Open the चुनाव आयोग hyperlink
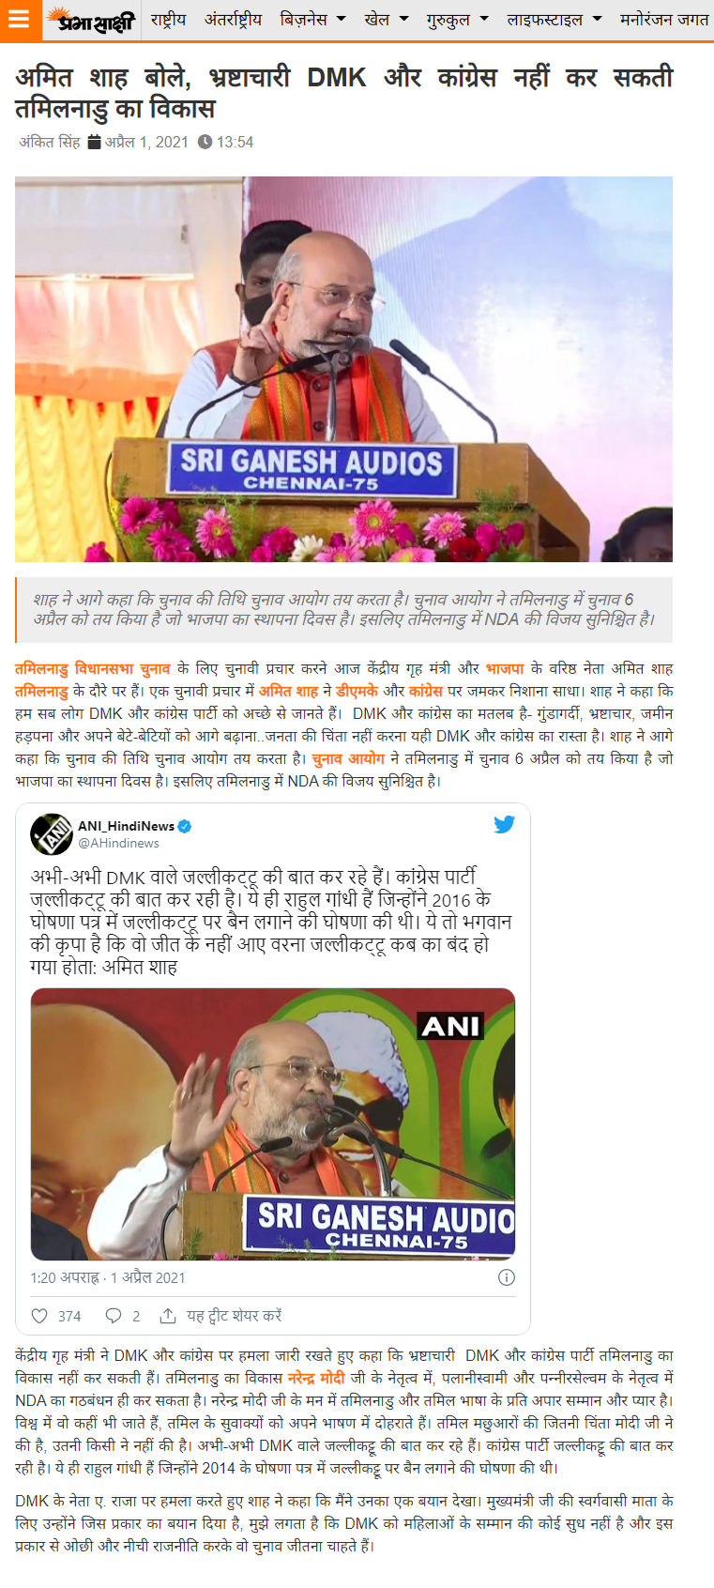This screenshot has width=714, height=1588. [x=348, y=758]
